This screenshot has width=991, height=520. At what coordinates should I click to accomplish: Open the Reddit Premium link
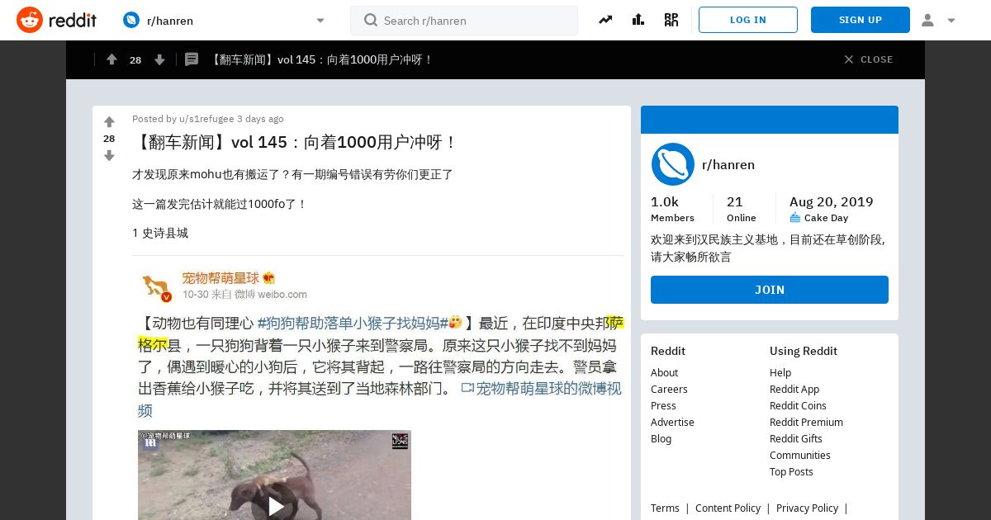pos(806,423)
